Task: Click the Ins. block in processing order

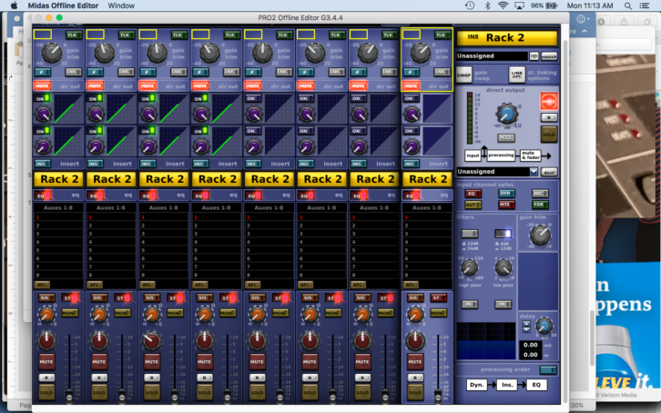Action: pyautogui.click(x=507, y=385)
